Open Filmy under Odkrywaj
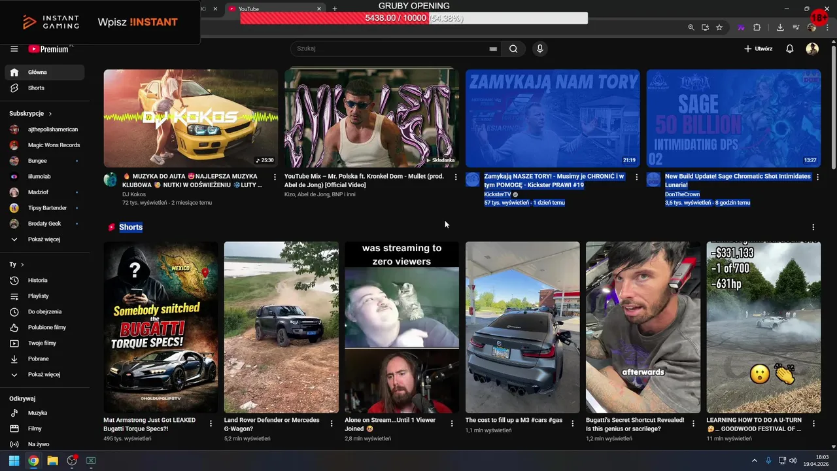 44,429
